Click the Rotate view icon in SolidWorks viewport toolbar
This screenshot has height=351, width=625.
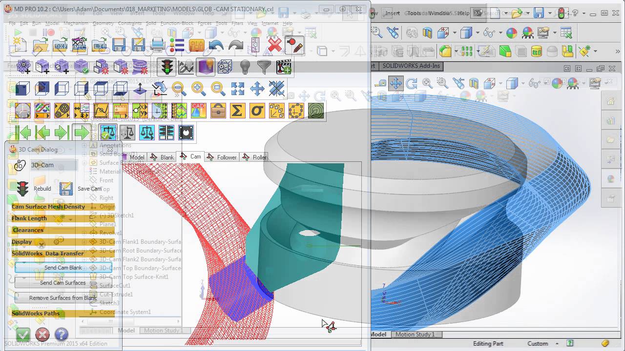pos(411,83)
